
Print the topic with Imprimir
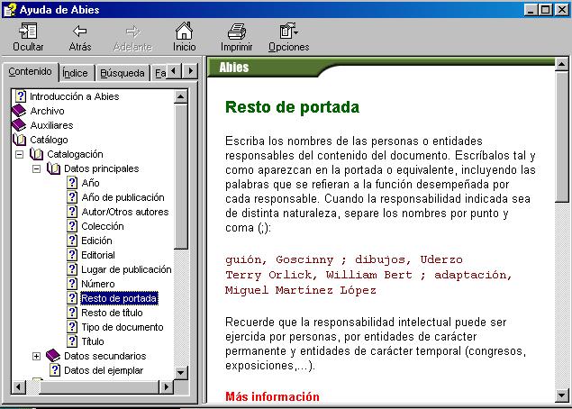(x=236, y=36)
